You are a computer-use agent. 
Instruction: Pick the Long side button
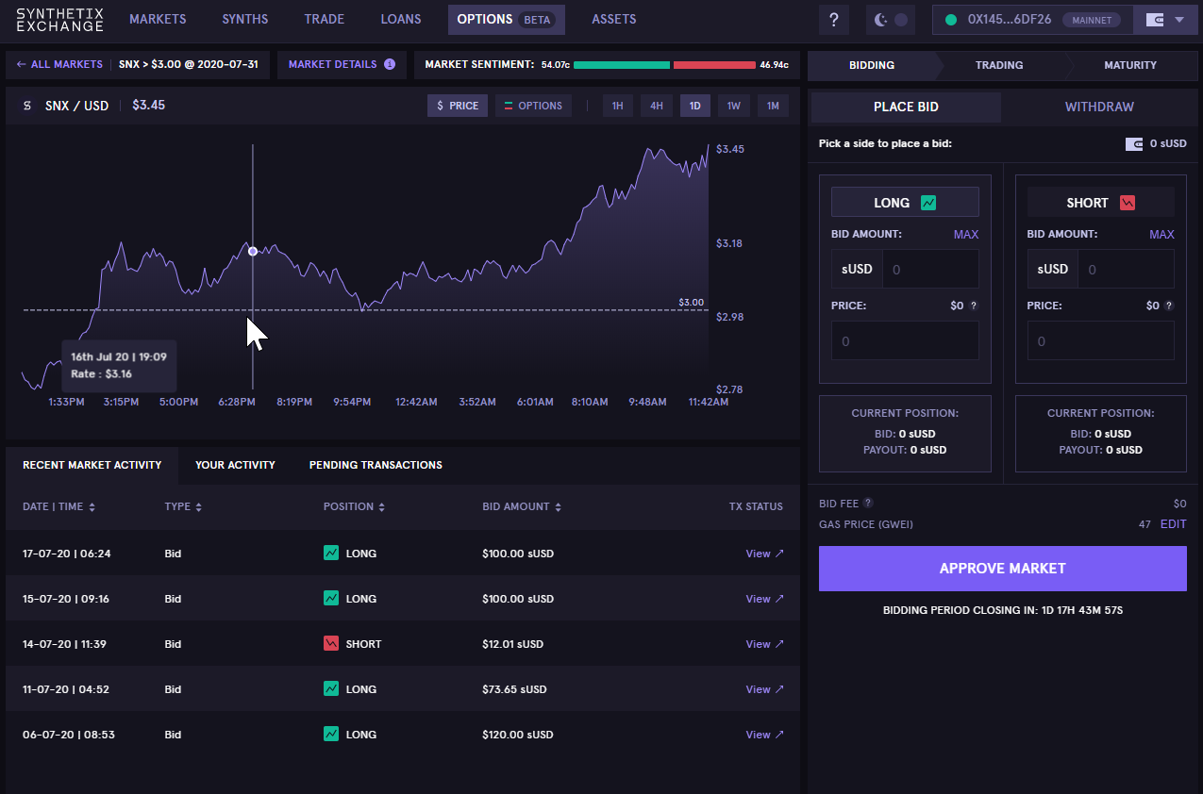click(x=905, y=203)
